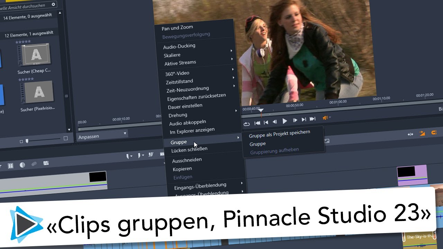The image size is (443, 249).
Task: Click large thumbnail size square icon
Action: tap(66, 139)
